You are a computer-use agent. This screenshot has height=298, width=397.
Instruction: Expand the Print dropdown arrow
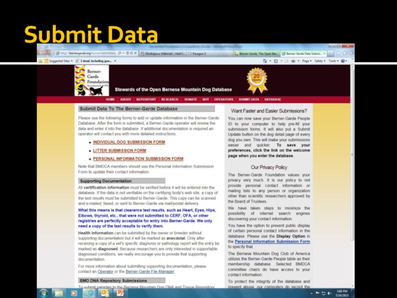[299, 61]
